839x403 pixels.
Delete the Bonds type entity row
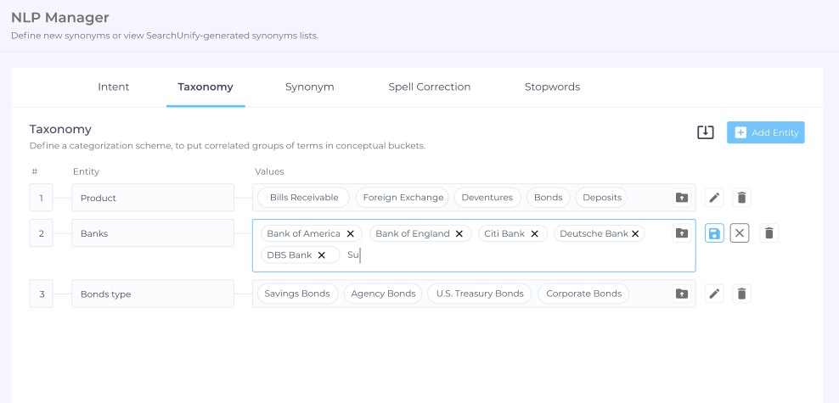(741, 294)
